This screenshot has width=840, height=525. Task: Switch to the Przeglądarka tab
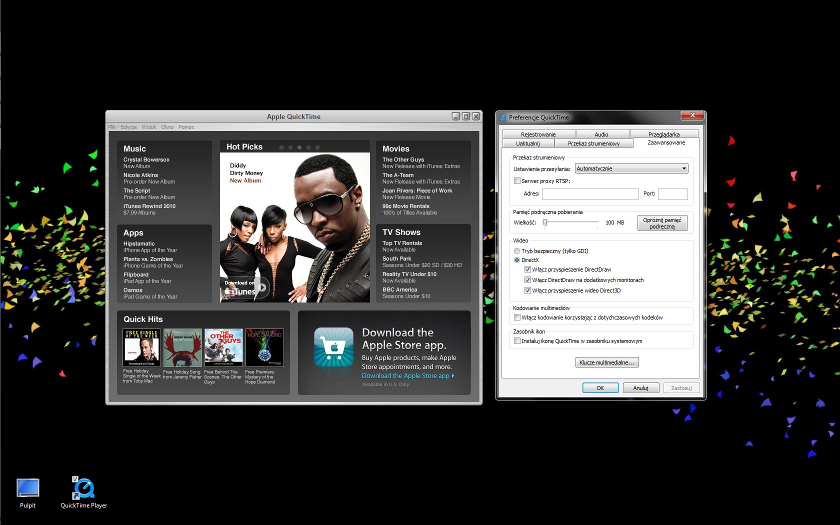(664, 134)
